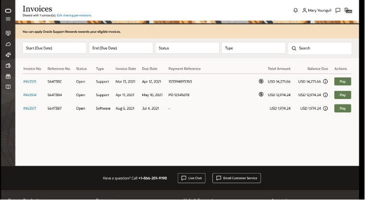Open the language region globe icon
365x200 pixels.
[348, 11]
